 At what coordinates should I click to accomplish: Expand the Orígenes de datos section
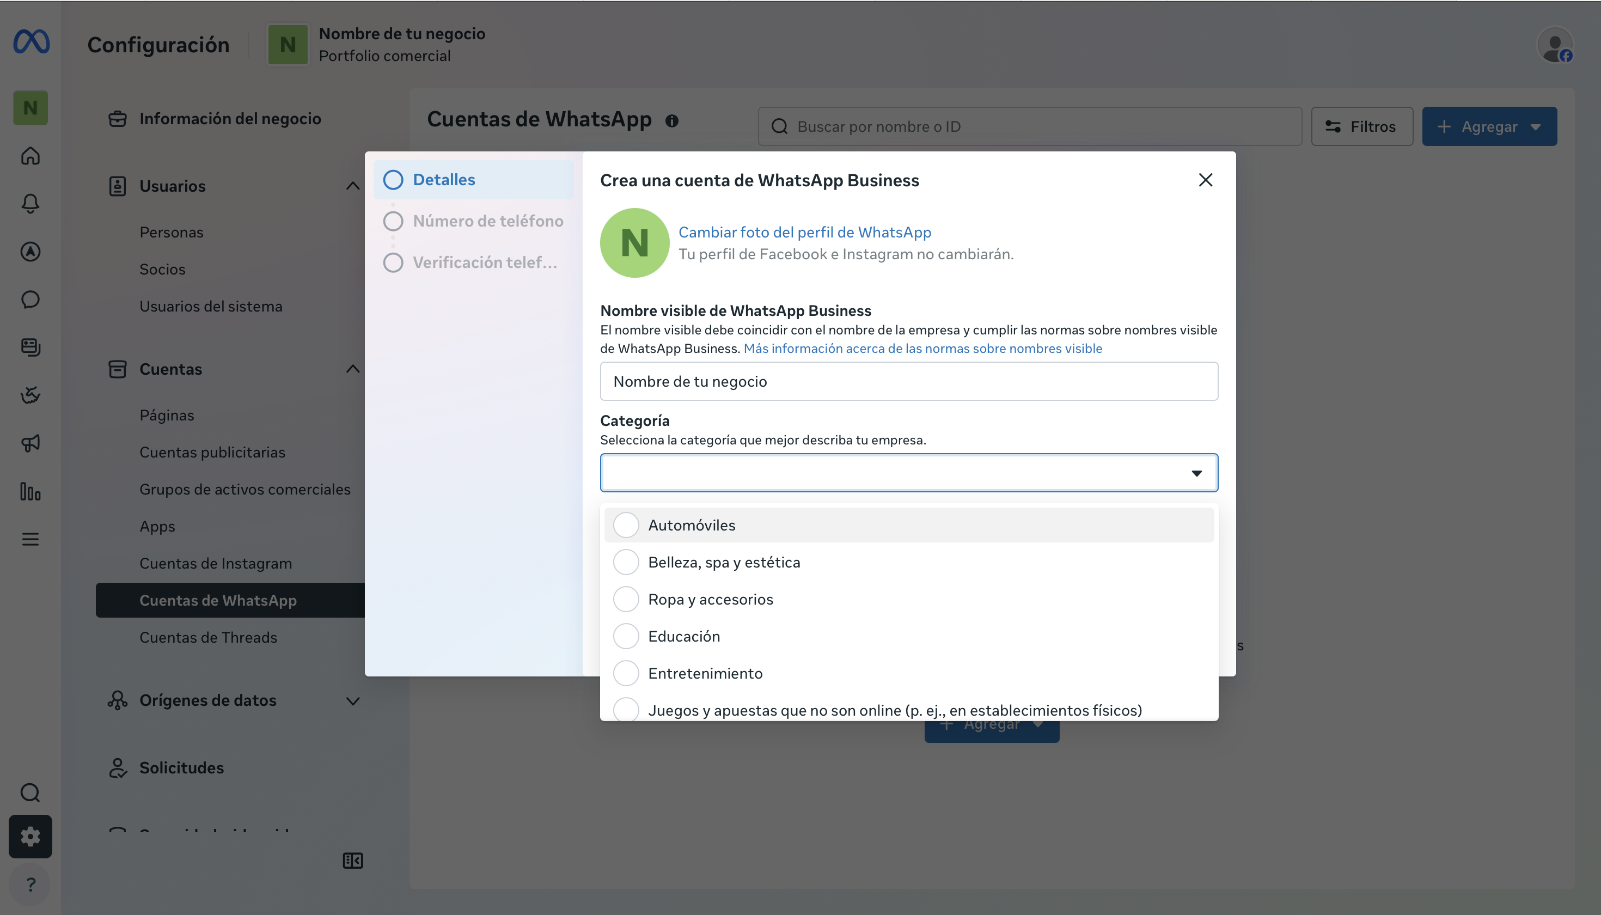tap(353, 701)
